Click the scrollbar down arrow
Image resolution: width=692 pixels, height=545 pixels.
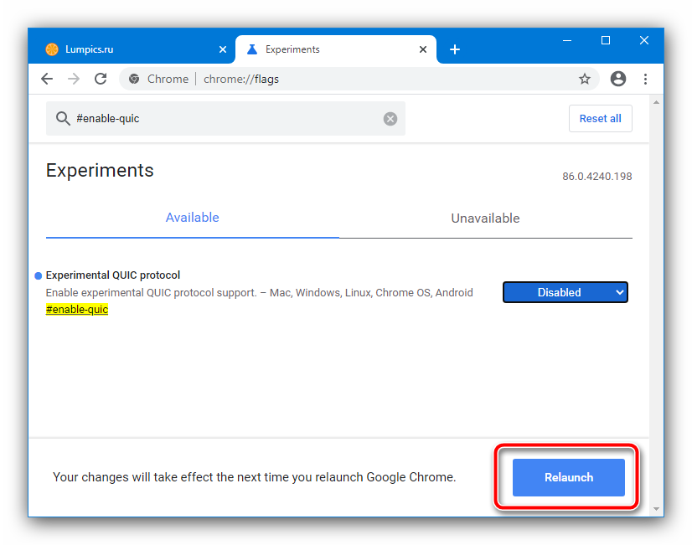point(657,508)
